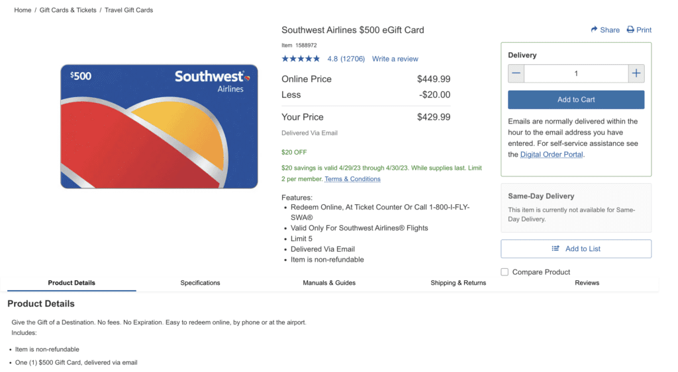Increase quantity with the plus button
This screenshot has width=678, height=372.
tap(636, 73)
